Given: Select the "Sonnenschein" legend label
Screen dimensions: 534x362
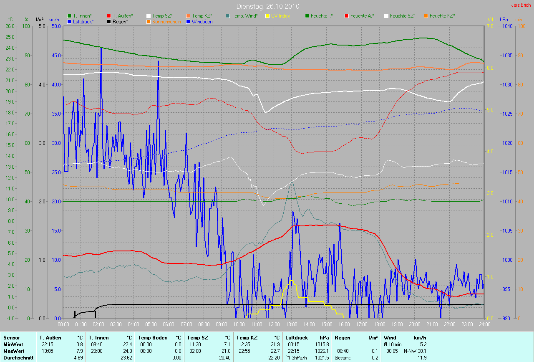Looking at the screenshot, I should tap(166, 21).
